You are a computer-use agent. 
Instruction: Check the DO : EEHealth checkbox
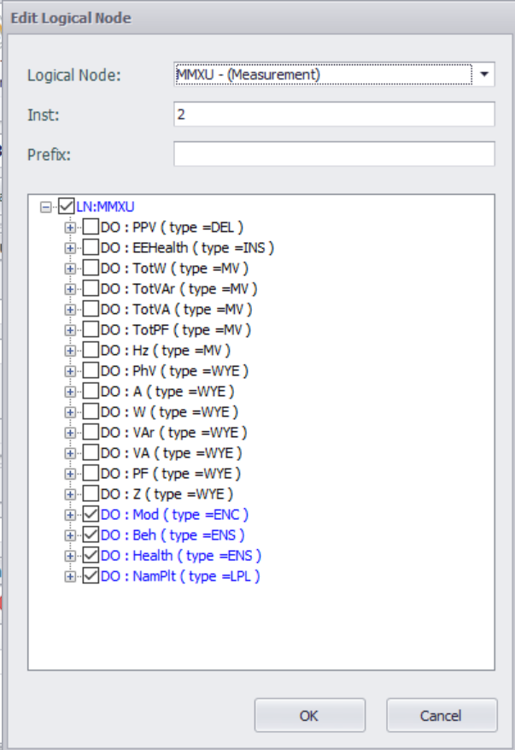[91, 247]
